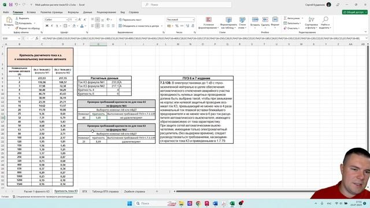370x208 pixels.
Task: Activate the Format Painter (Формат по образцу)
Action: click(x=27, y=28)
